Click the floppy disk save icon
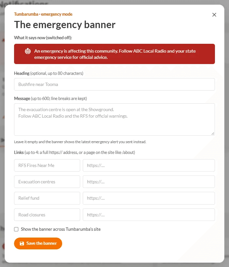 (22, 243)
